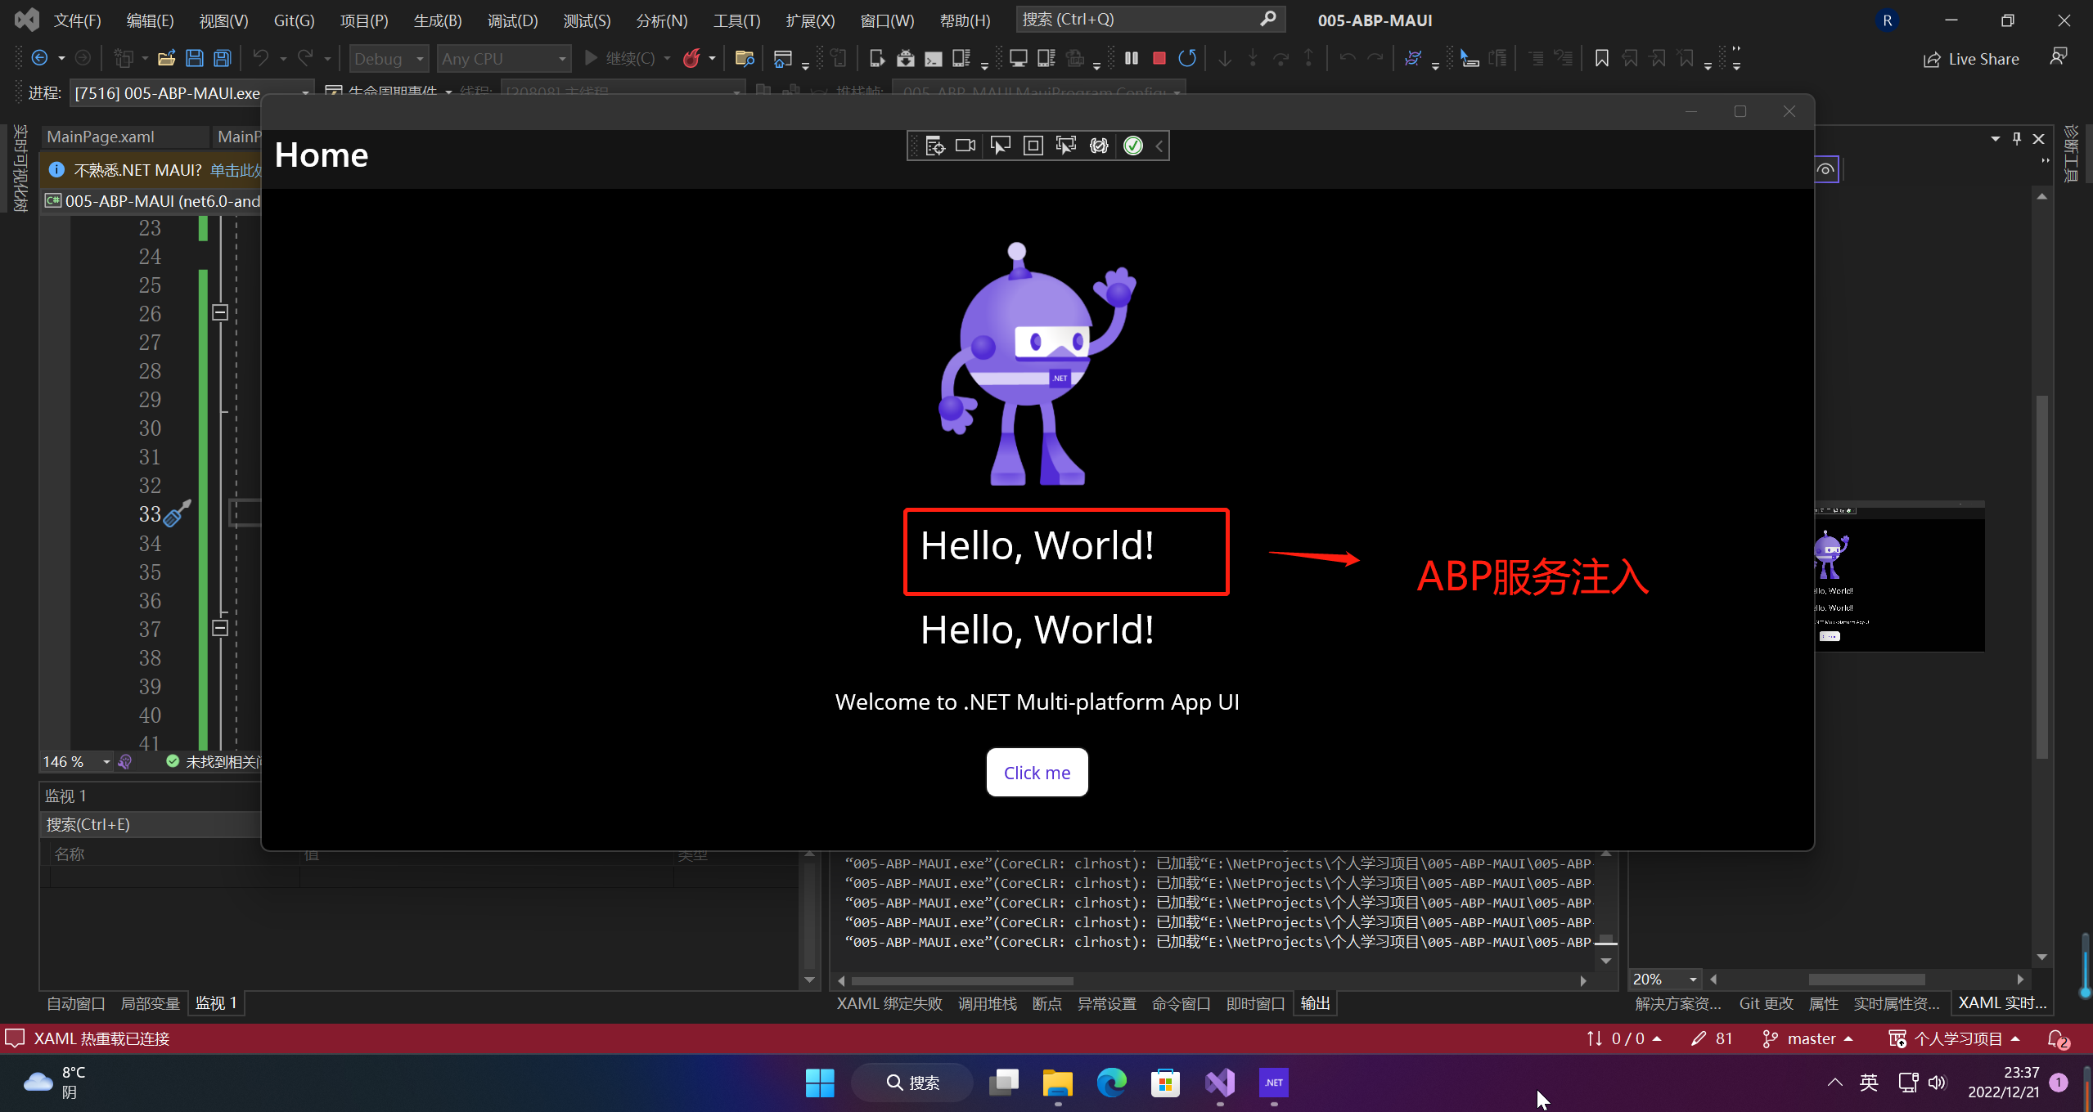Stop debugging with the red square

tap(1159, 58)
